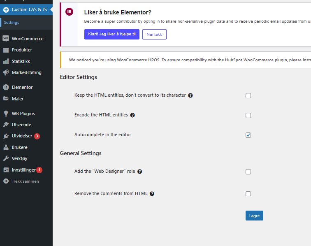The height and width of the screenshot is (246, 311).
Task: Click the Remove the comments from HTML label
Action: point(111,193)
